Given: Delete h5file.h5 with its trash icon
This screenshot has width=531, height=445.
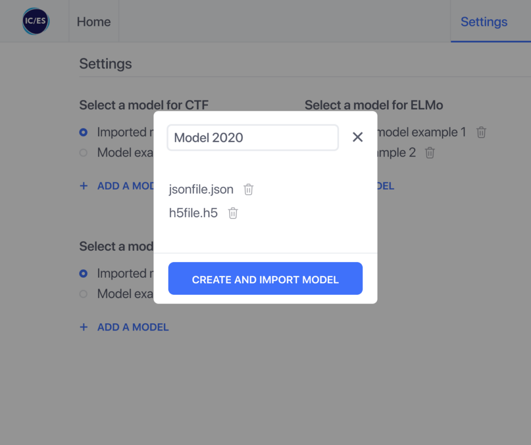Looking at the screenshot, I should (233, 213).
